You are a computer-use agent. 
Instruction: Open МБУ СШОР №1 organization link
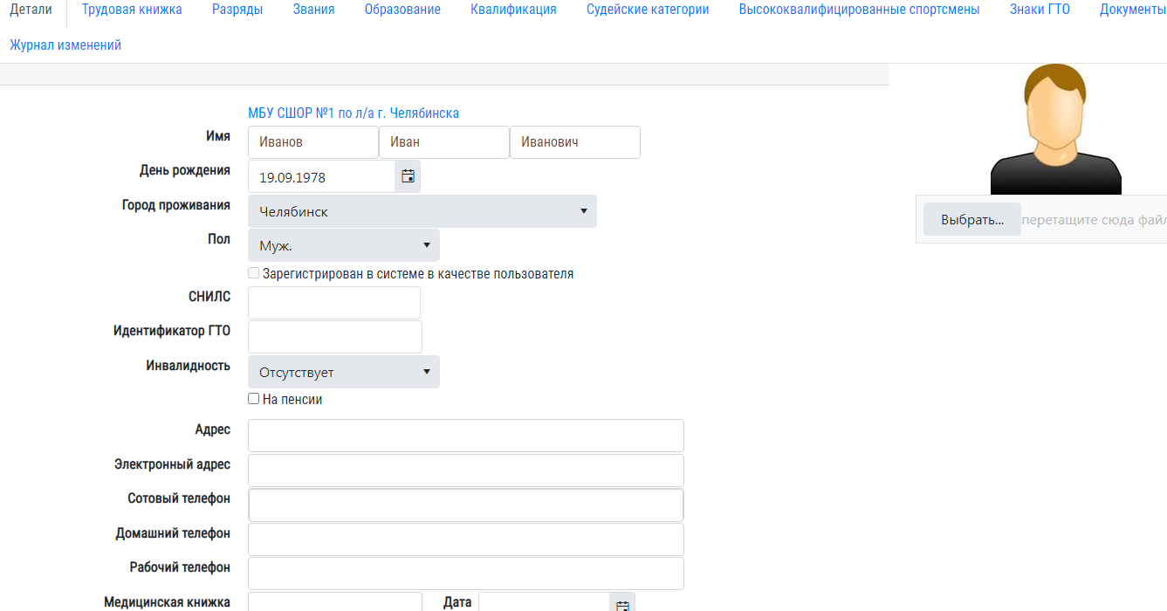tap(354, 113)
